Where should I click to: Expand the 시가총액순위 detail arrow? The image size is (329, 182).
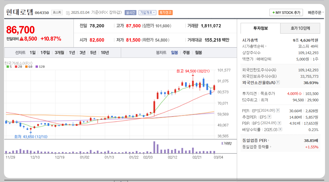point(266,46)
